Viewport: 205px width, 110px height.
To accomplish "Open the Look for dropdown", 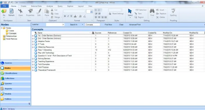I will click(63, 24).
